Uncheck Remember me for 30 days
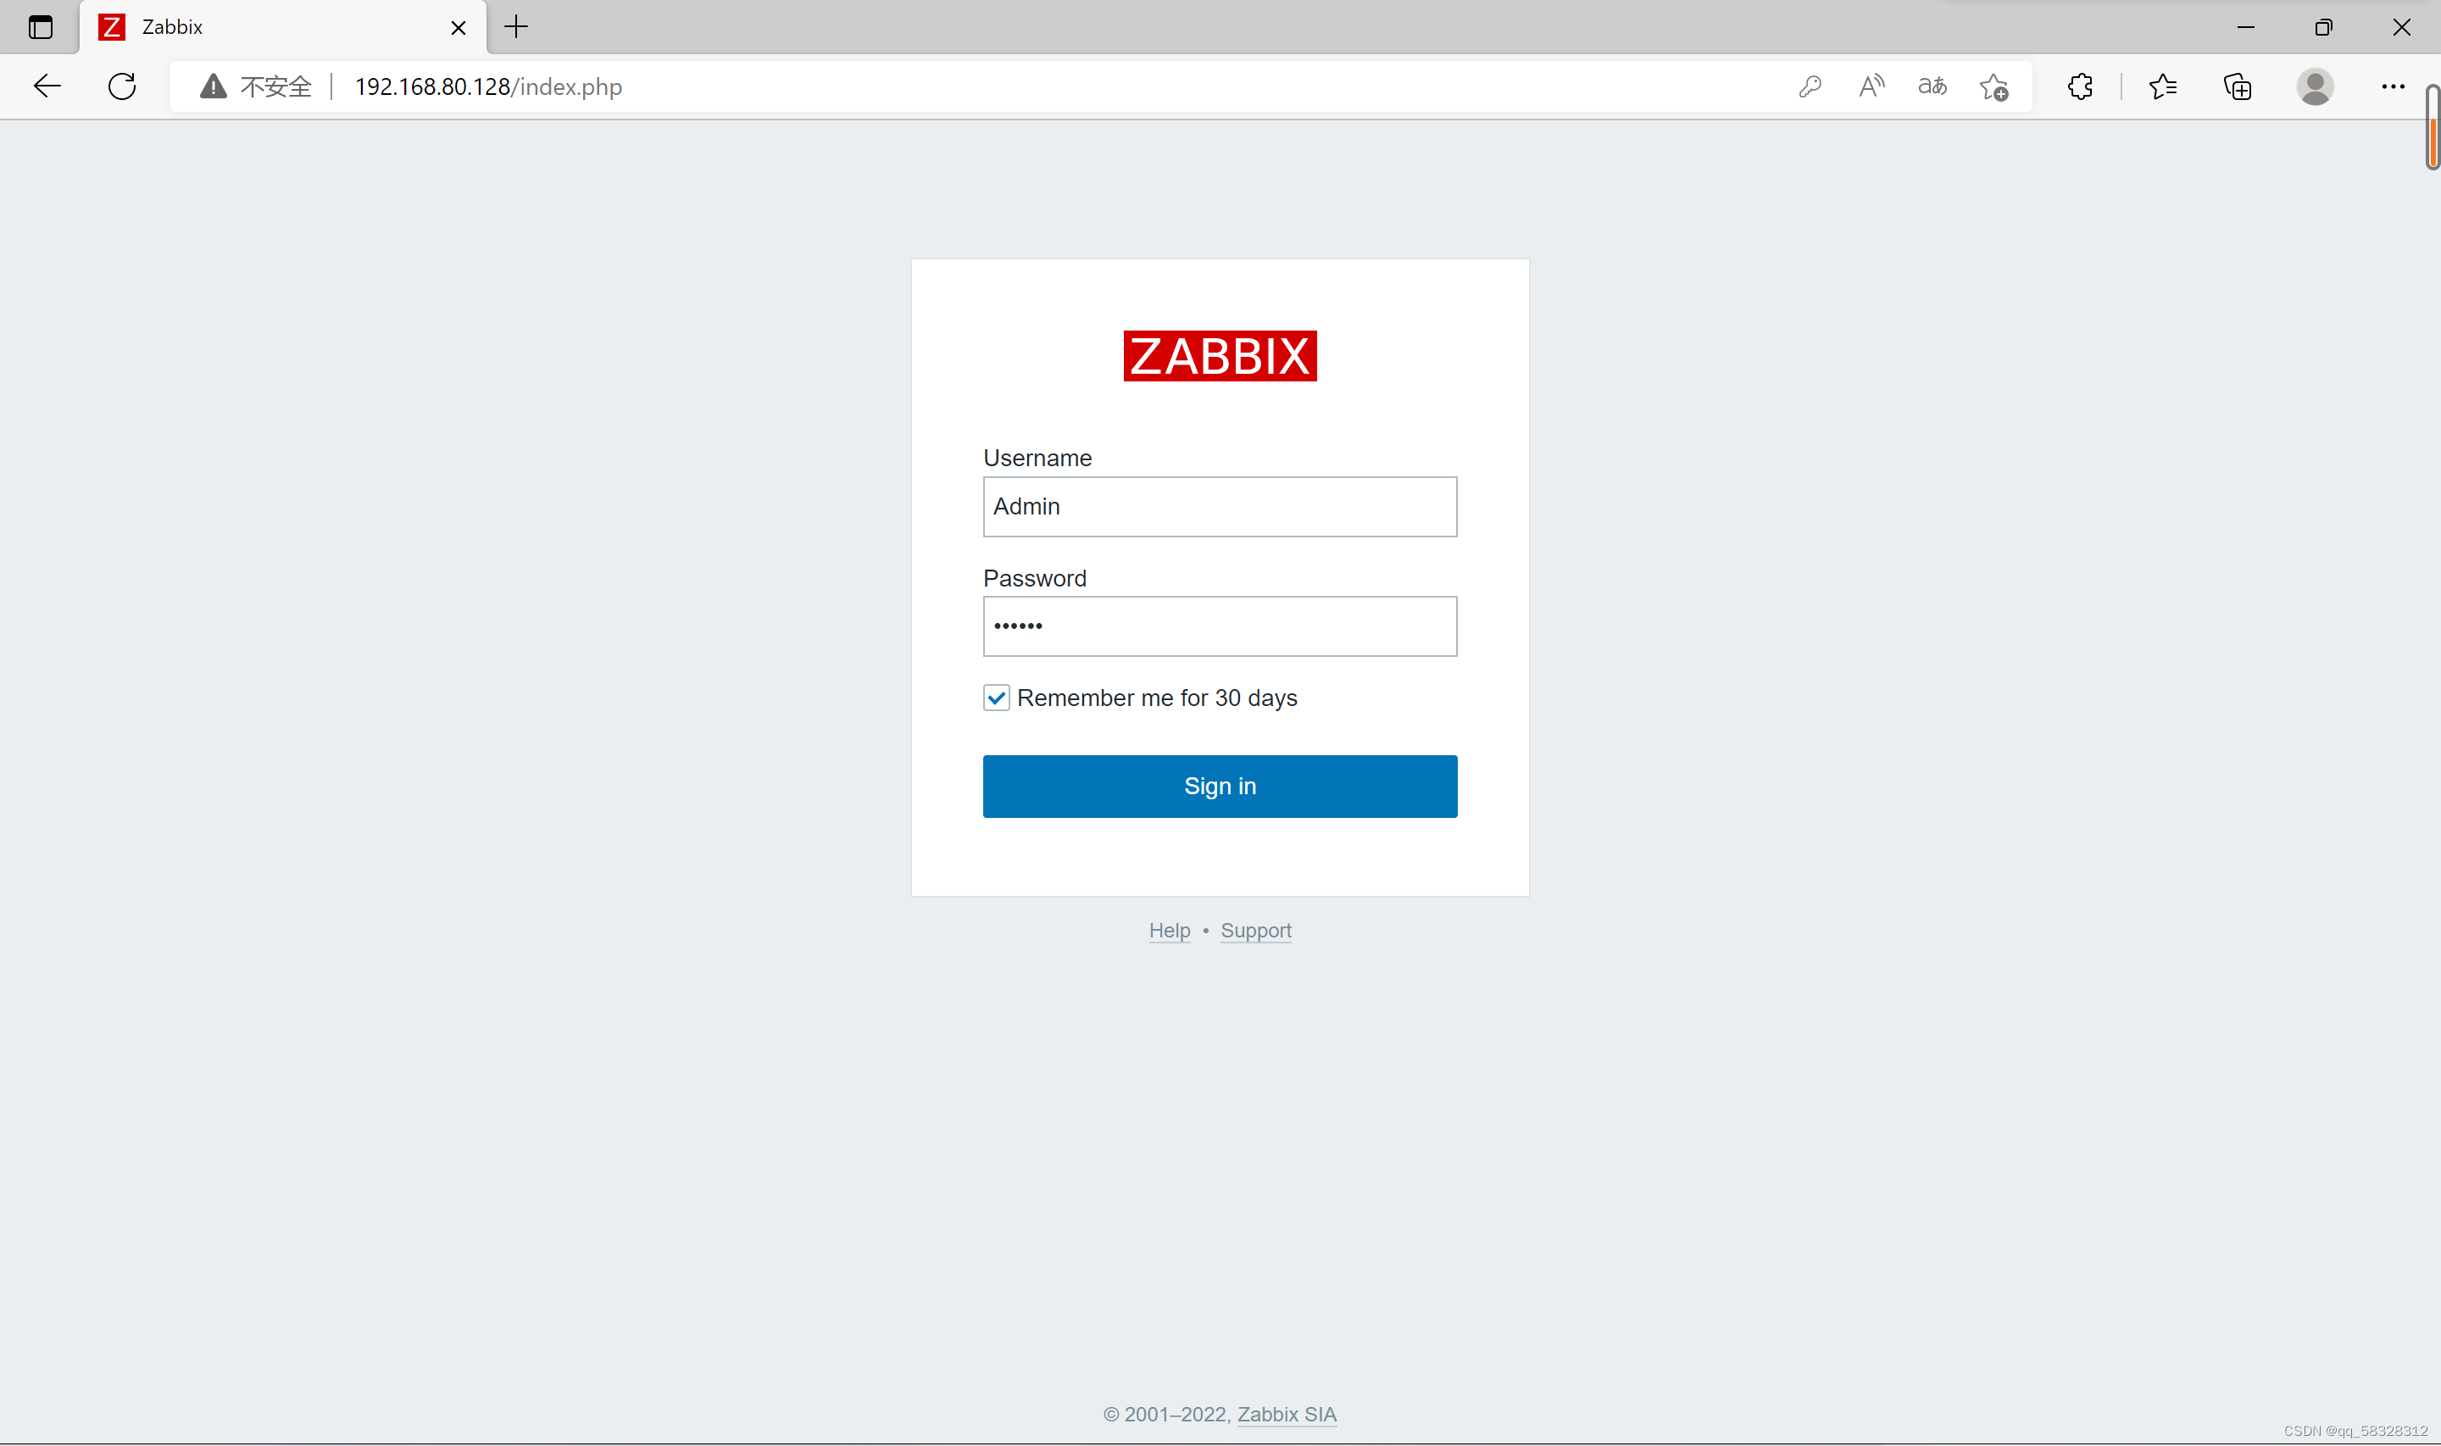Image resolution: width=2441 pixels, height=1446 pixels. [x=996, y=698]
